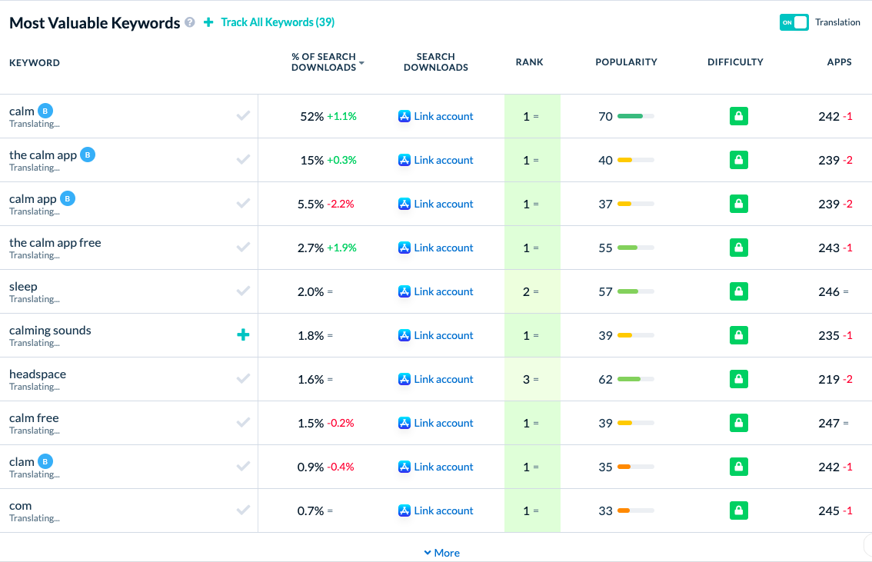Click the difficulty lock icon in headspace row
This screenshot has width=872, height=562.
(x=738, y=379)
